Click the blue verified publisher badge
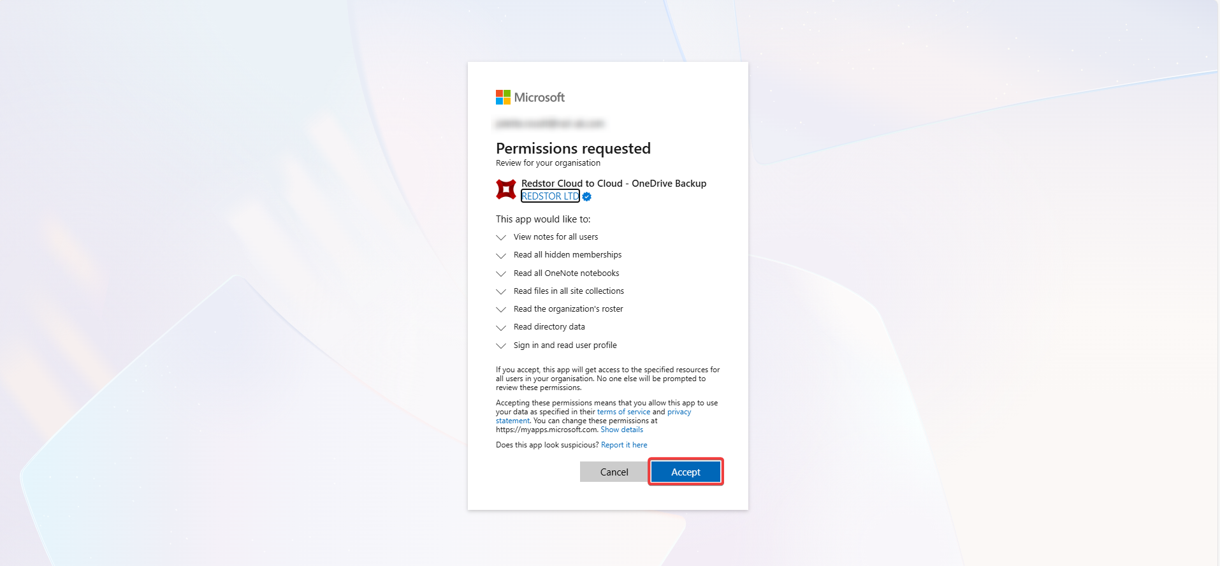This screenshot has height=566, width=1220. coord(587,196)
